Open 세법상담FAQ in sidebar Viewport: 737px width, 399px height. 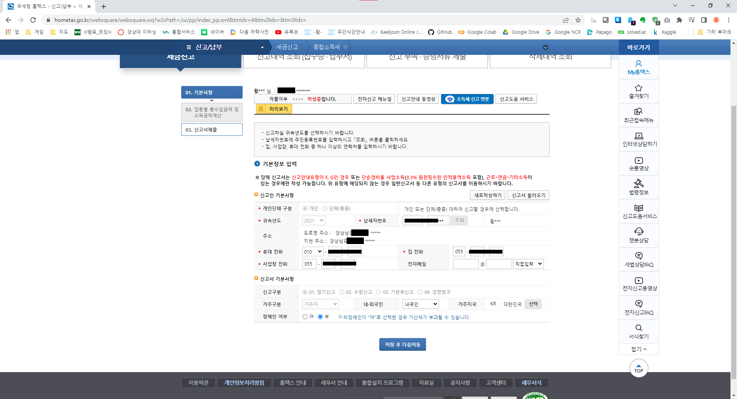639,260
